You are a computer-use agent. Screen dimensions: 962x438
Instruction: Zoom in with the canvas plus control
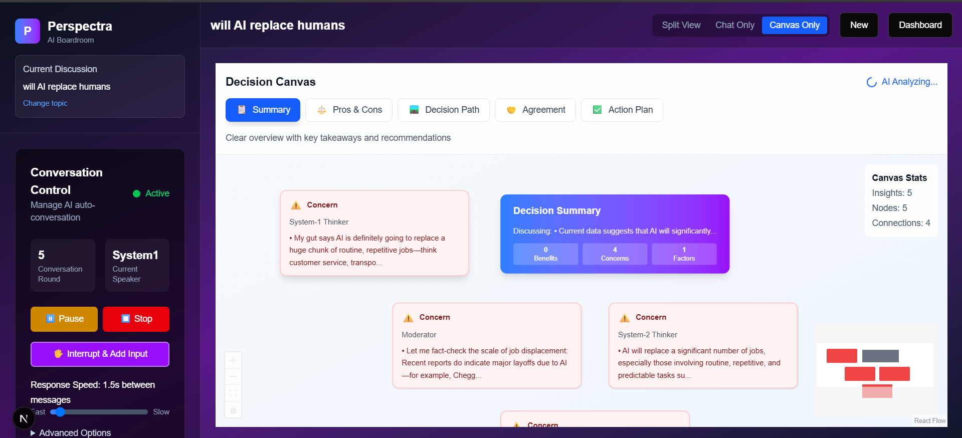[x=233, y=360]
